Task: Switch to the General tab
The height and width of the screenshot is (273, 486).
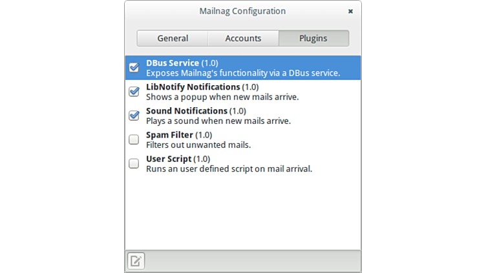Action: [173, 38]
